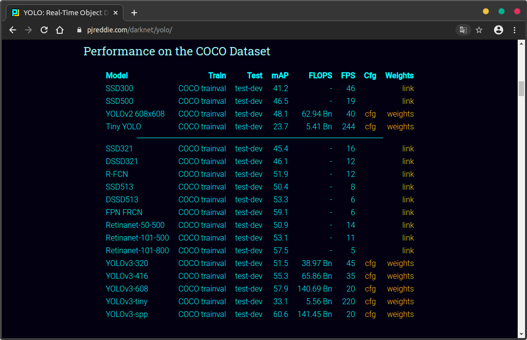Click the Model column header
This screenshot has height=340, width=527.
[x=117, y=75]
